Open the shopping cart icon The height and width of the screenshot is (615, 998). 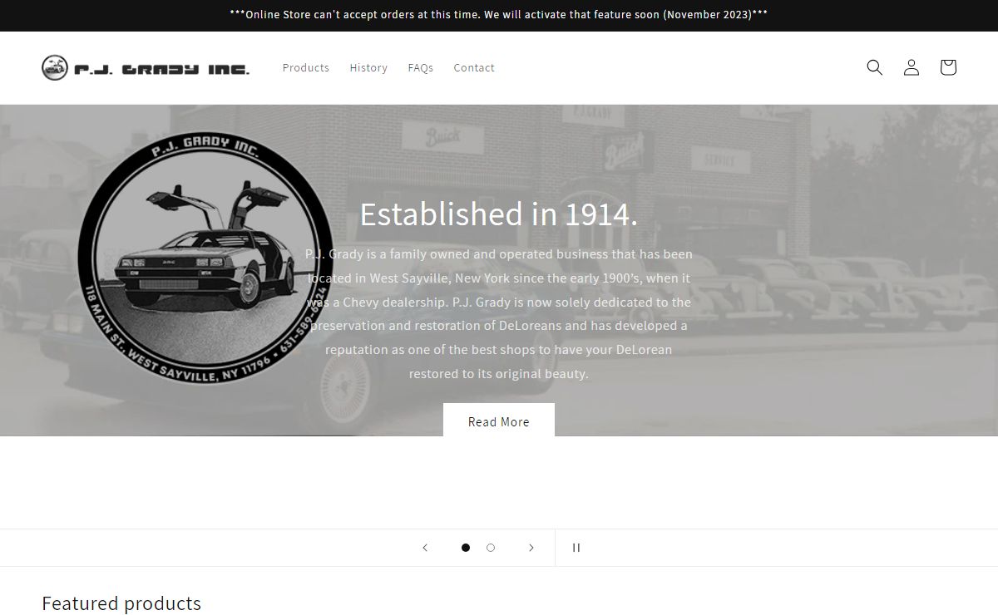948,67
